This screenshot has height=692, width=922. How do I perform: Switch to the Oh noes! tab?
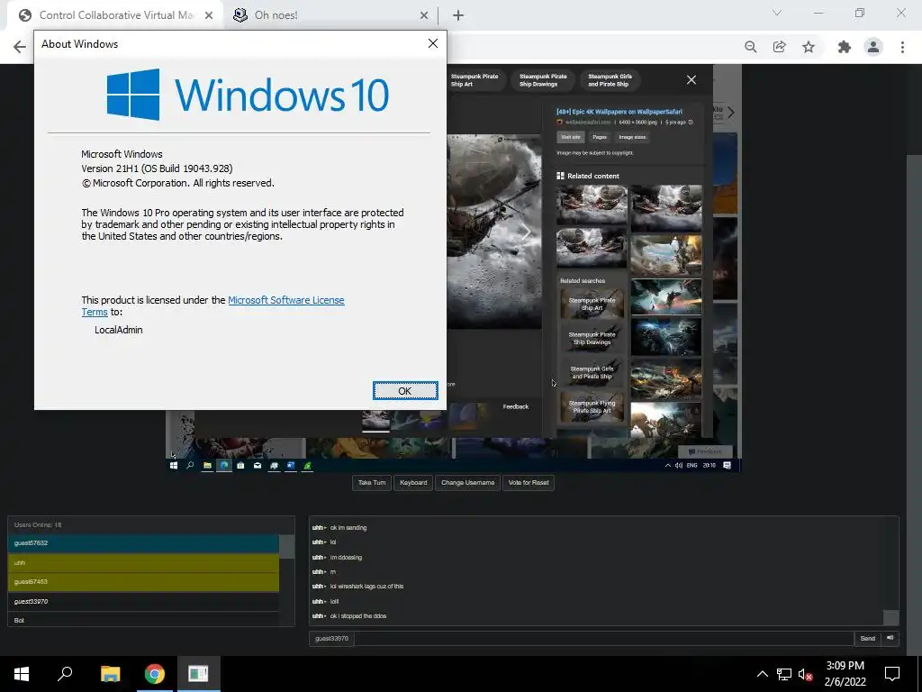[x=330, y=15]
